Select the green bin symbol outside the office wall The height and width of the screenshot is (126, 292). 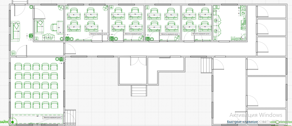tap(31, 36)
